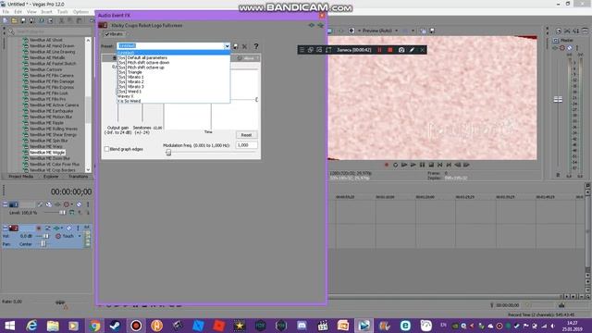This screenshot has height=333, width=592.
Task: Pause the Bandicam recording
Action: tap(380, 50)
